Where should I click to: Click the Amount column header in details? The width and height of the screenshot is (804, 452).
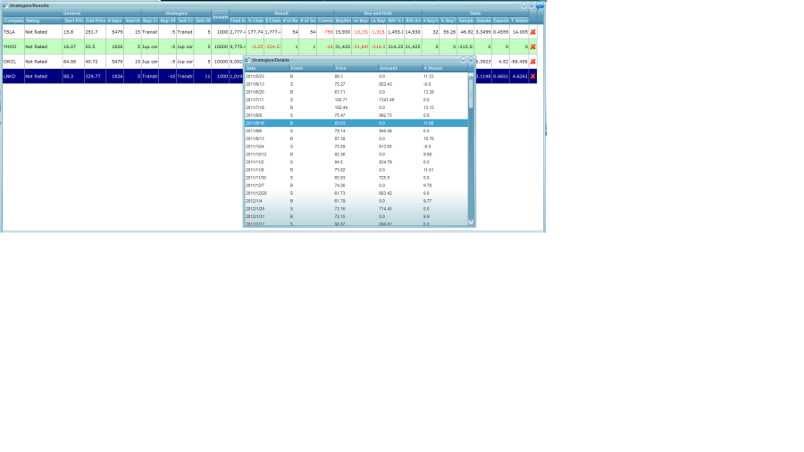pos(398,68)
